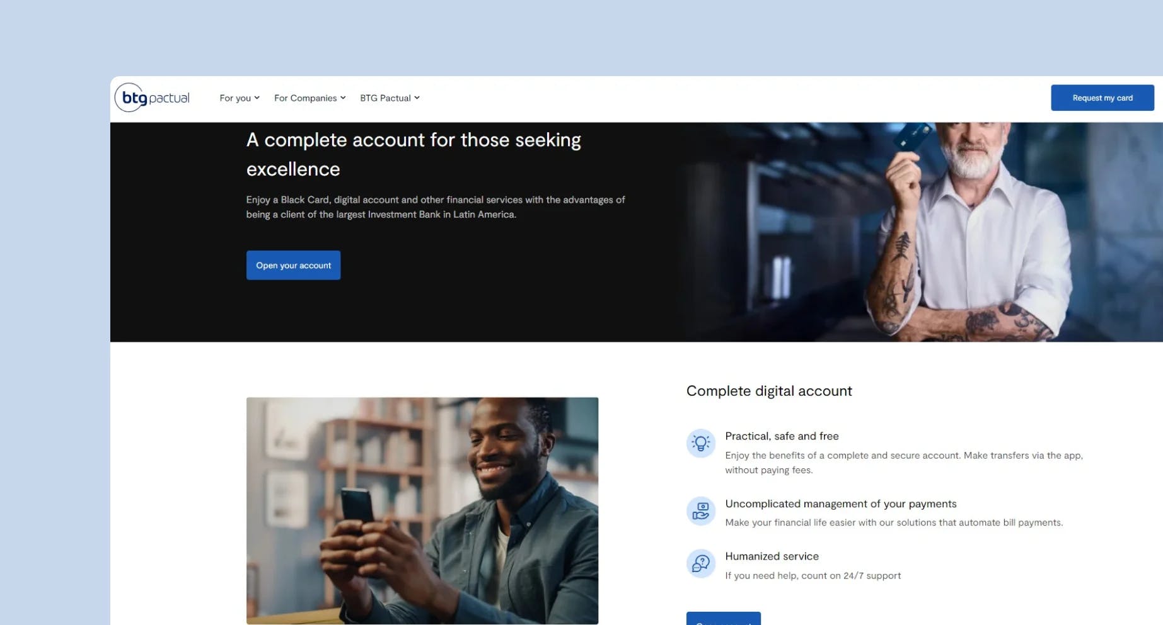
Task: Click the chat question icon beside Humanized service
Action: click(x=700, y=563)
